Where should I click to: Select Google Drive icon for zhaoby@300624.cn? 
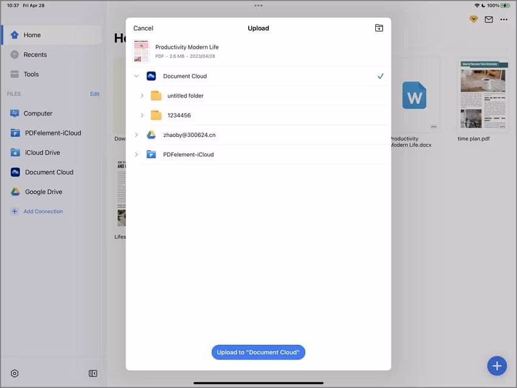point(151,135)
